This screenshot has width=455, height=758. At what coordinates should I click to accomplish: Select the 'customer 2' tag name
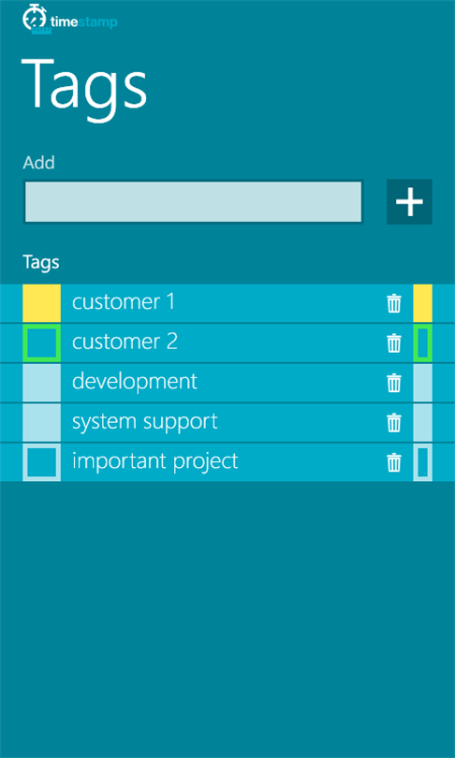pos(125,342)
